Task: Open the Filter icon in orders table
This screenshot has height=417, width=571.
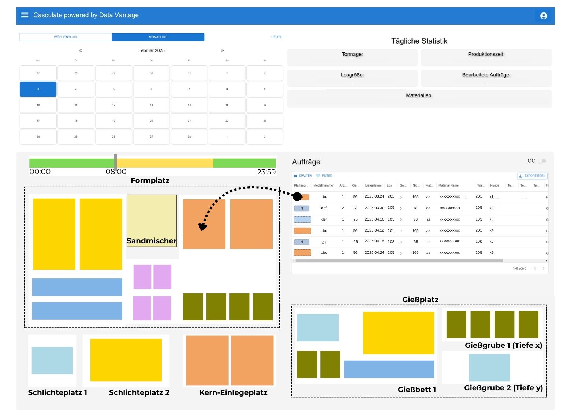Action: point(318,176)
